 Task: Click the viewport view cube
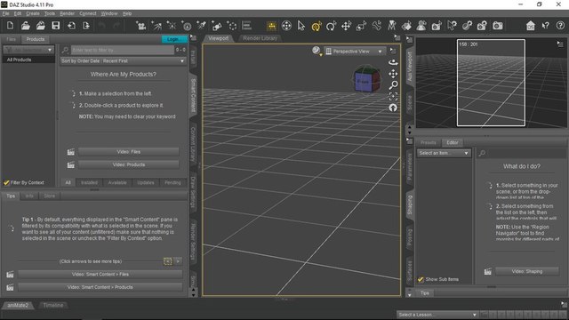(365, 80)
